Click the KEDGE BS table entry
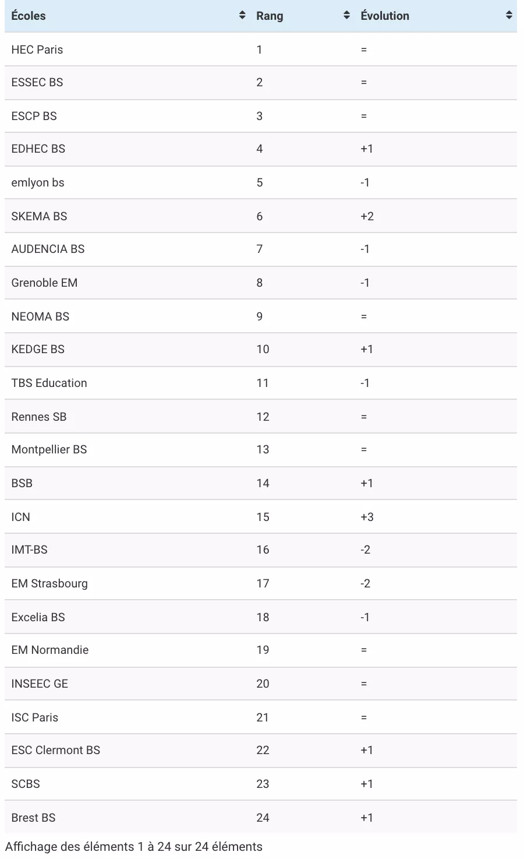Image resolution: width=524 pixels, height=859 pixels. [38, 349]
